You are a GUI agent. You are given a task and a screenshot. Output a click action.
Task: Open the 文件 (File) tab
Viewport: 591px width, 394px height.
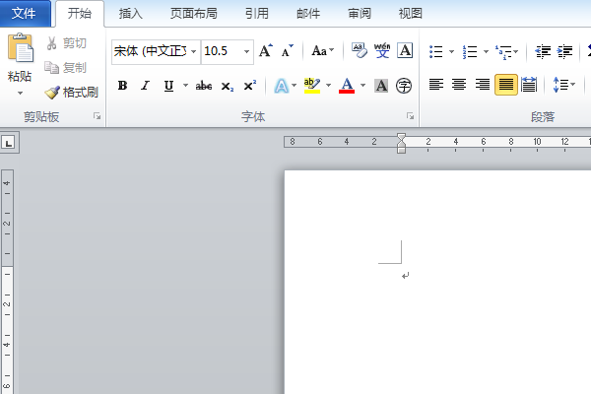point(24,14)
